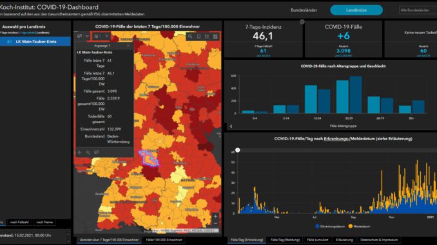
Task: Sort the list nach Name
Action: [x=44, y=222]
